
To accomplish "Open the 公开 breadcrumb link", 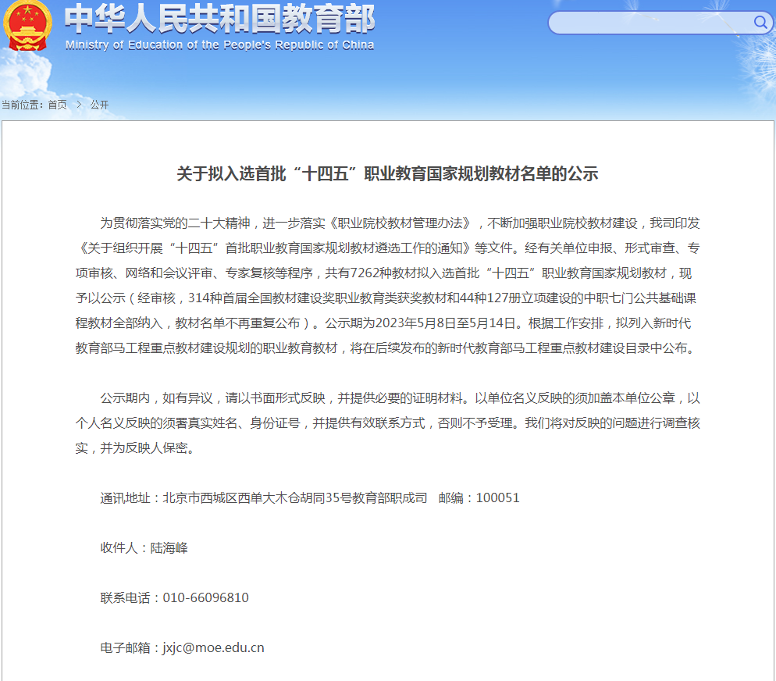I will pos(99,105).
